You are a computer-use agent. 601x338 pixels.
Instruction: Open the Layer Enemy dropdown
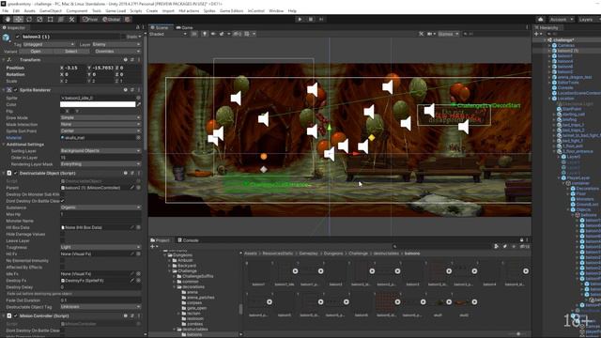click(x=116, y=44)
